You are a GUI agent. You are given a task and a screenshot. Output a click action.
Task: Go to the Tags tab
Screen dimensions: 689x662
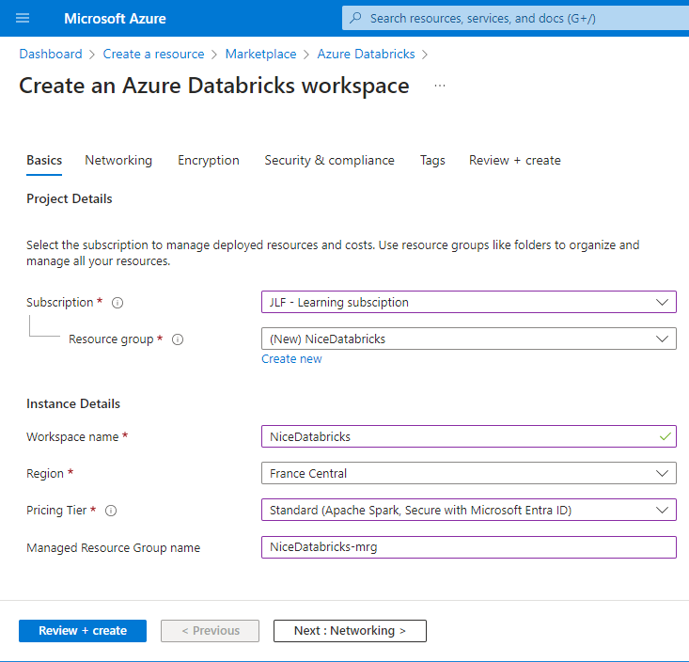tap(432, 161)
